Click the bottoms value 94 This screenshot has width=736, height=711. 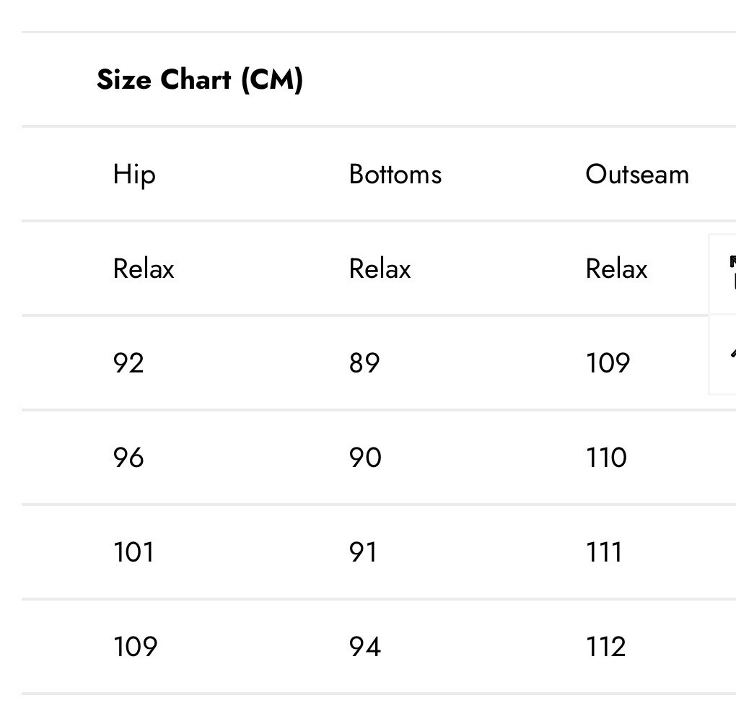(365, 647)
